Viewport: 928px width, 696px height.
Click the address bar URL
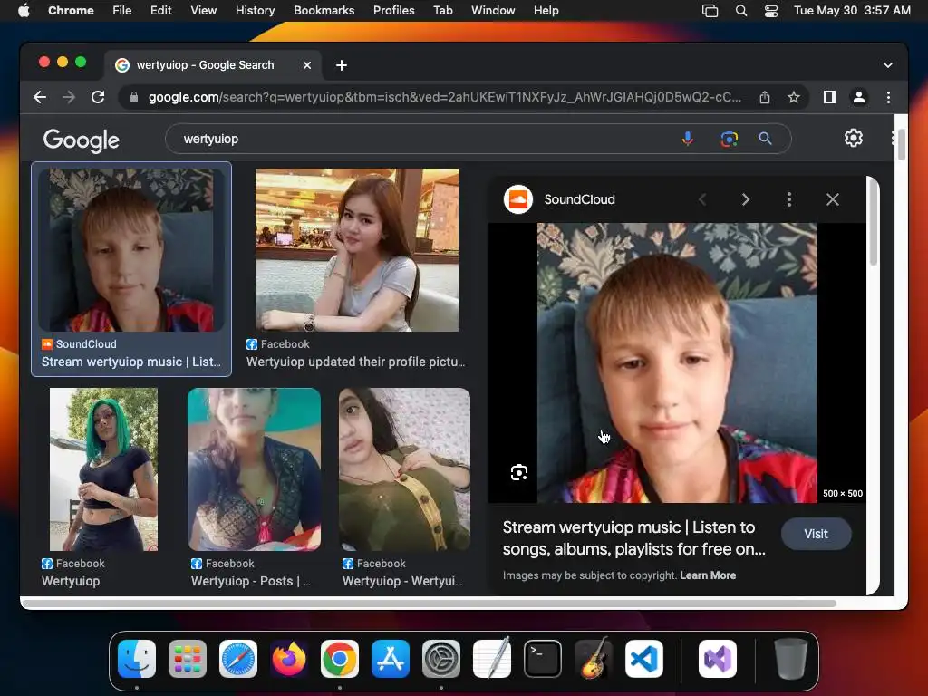pos(444,97)
